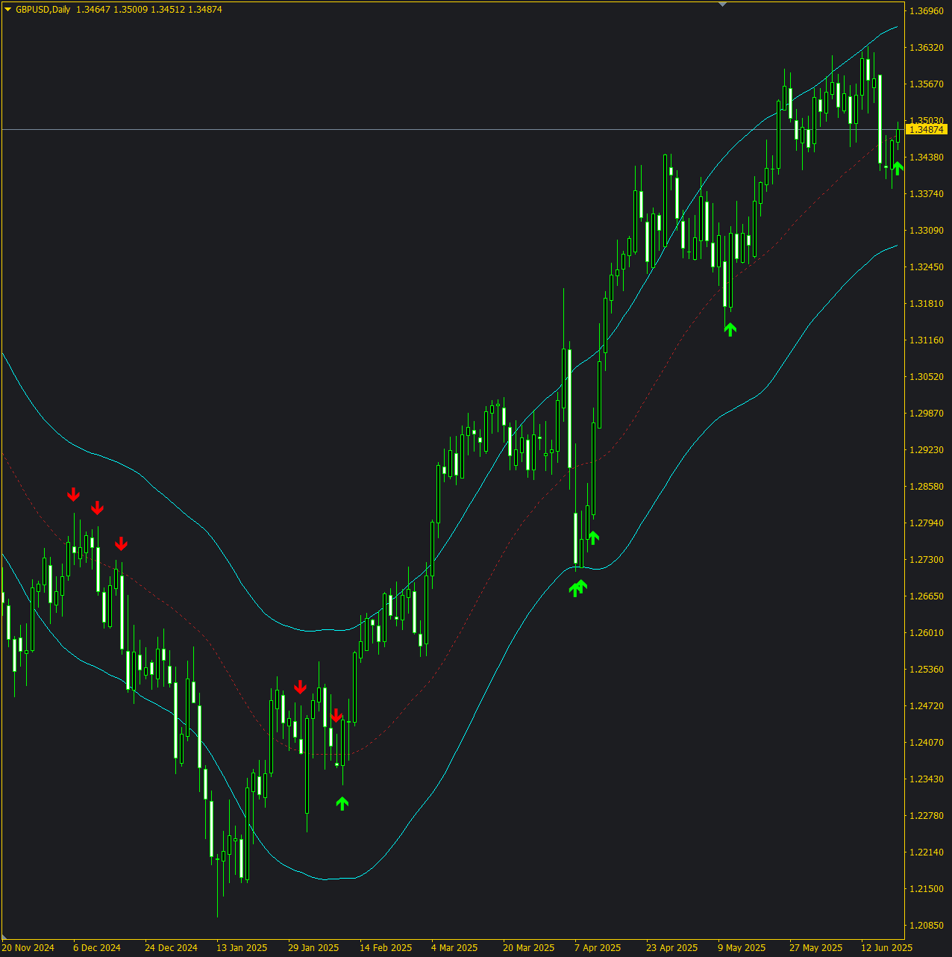The height and width of the screenshot is (957, 952).
Task: Click the 1.28580 price scale label
Action: (927, 487)
